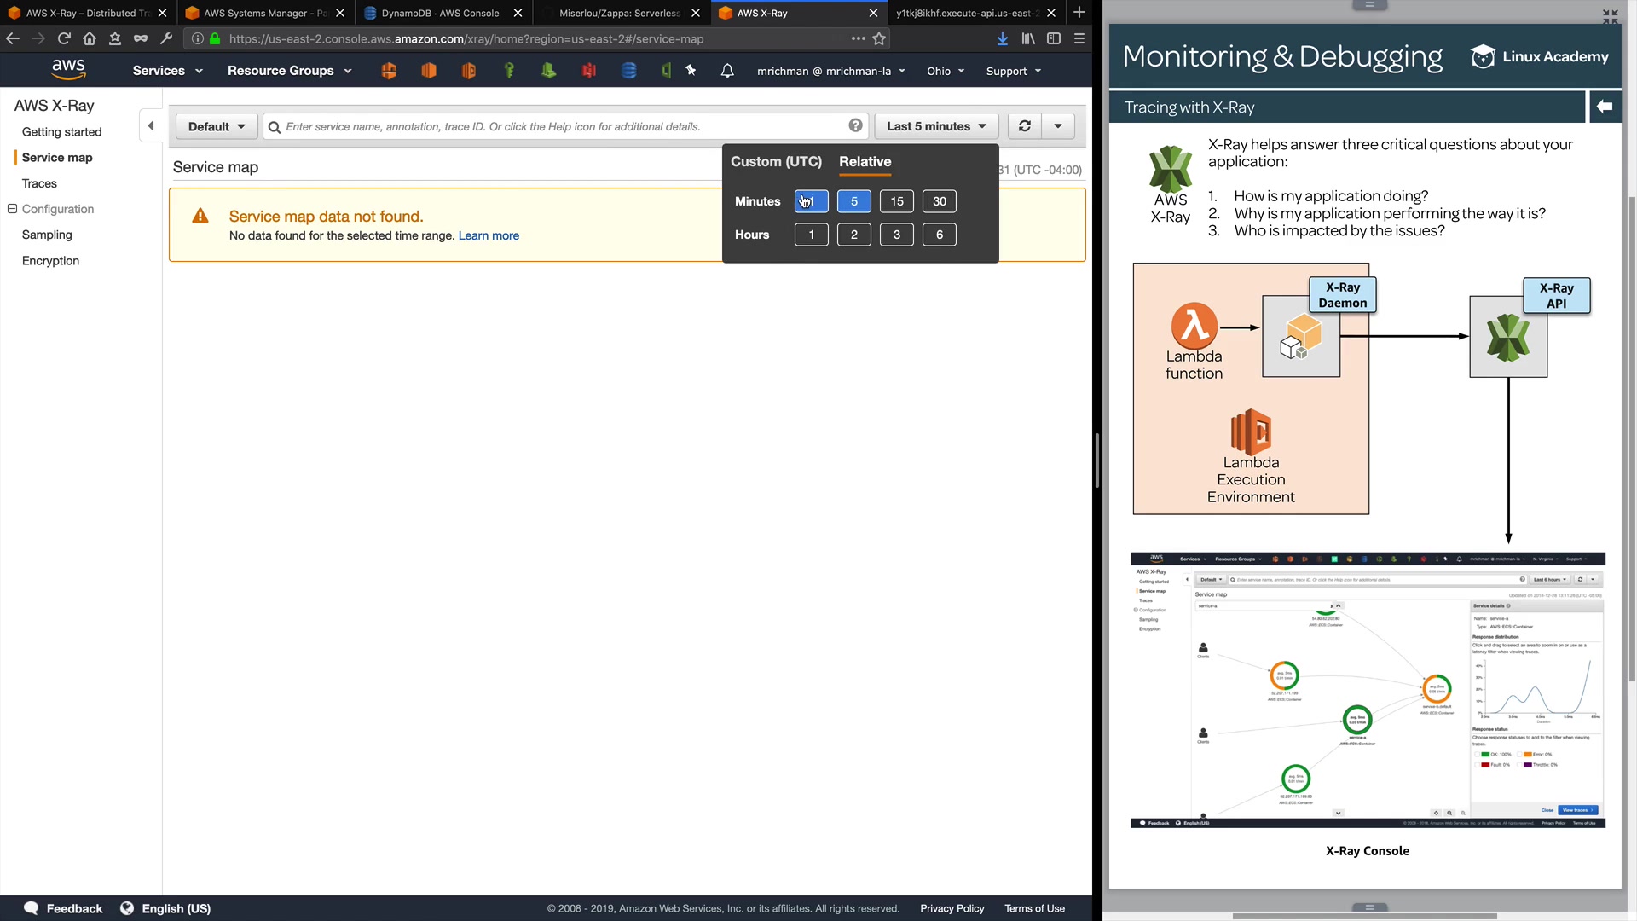Click the refresh service map icon
This screenshot has width=1637, height=921.
pyautogui.click(x=1024, y=126)
